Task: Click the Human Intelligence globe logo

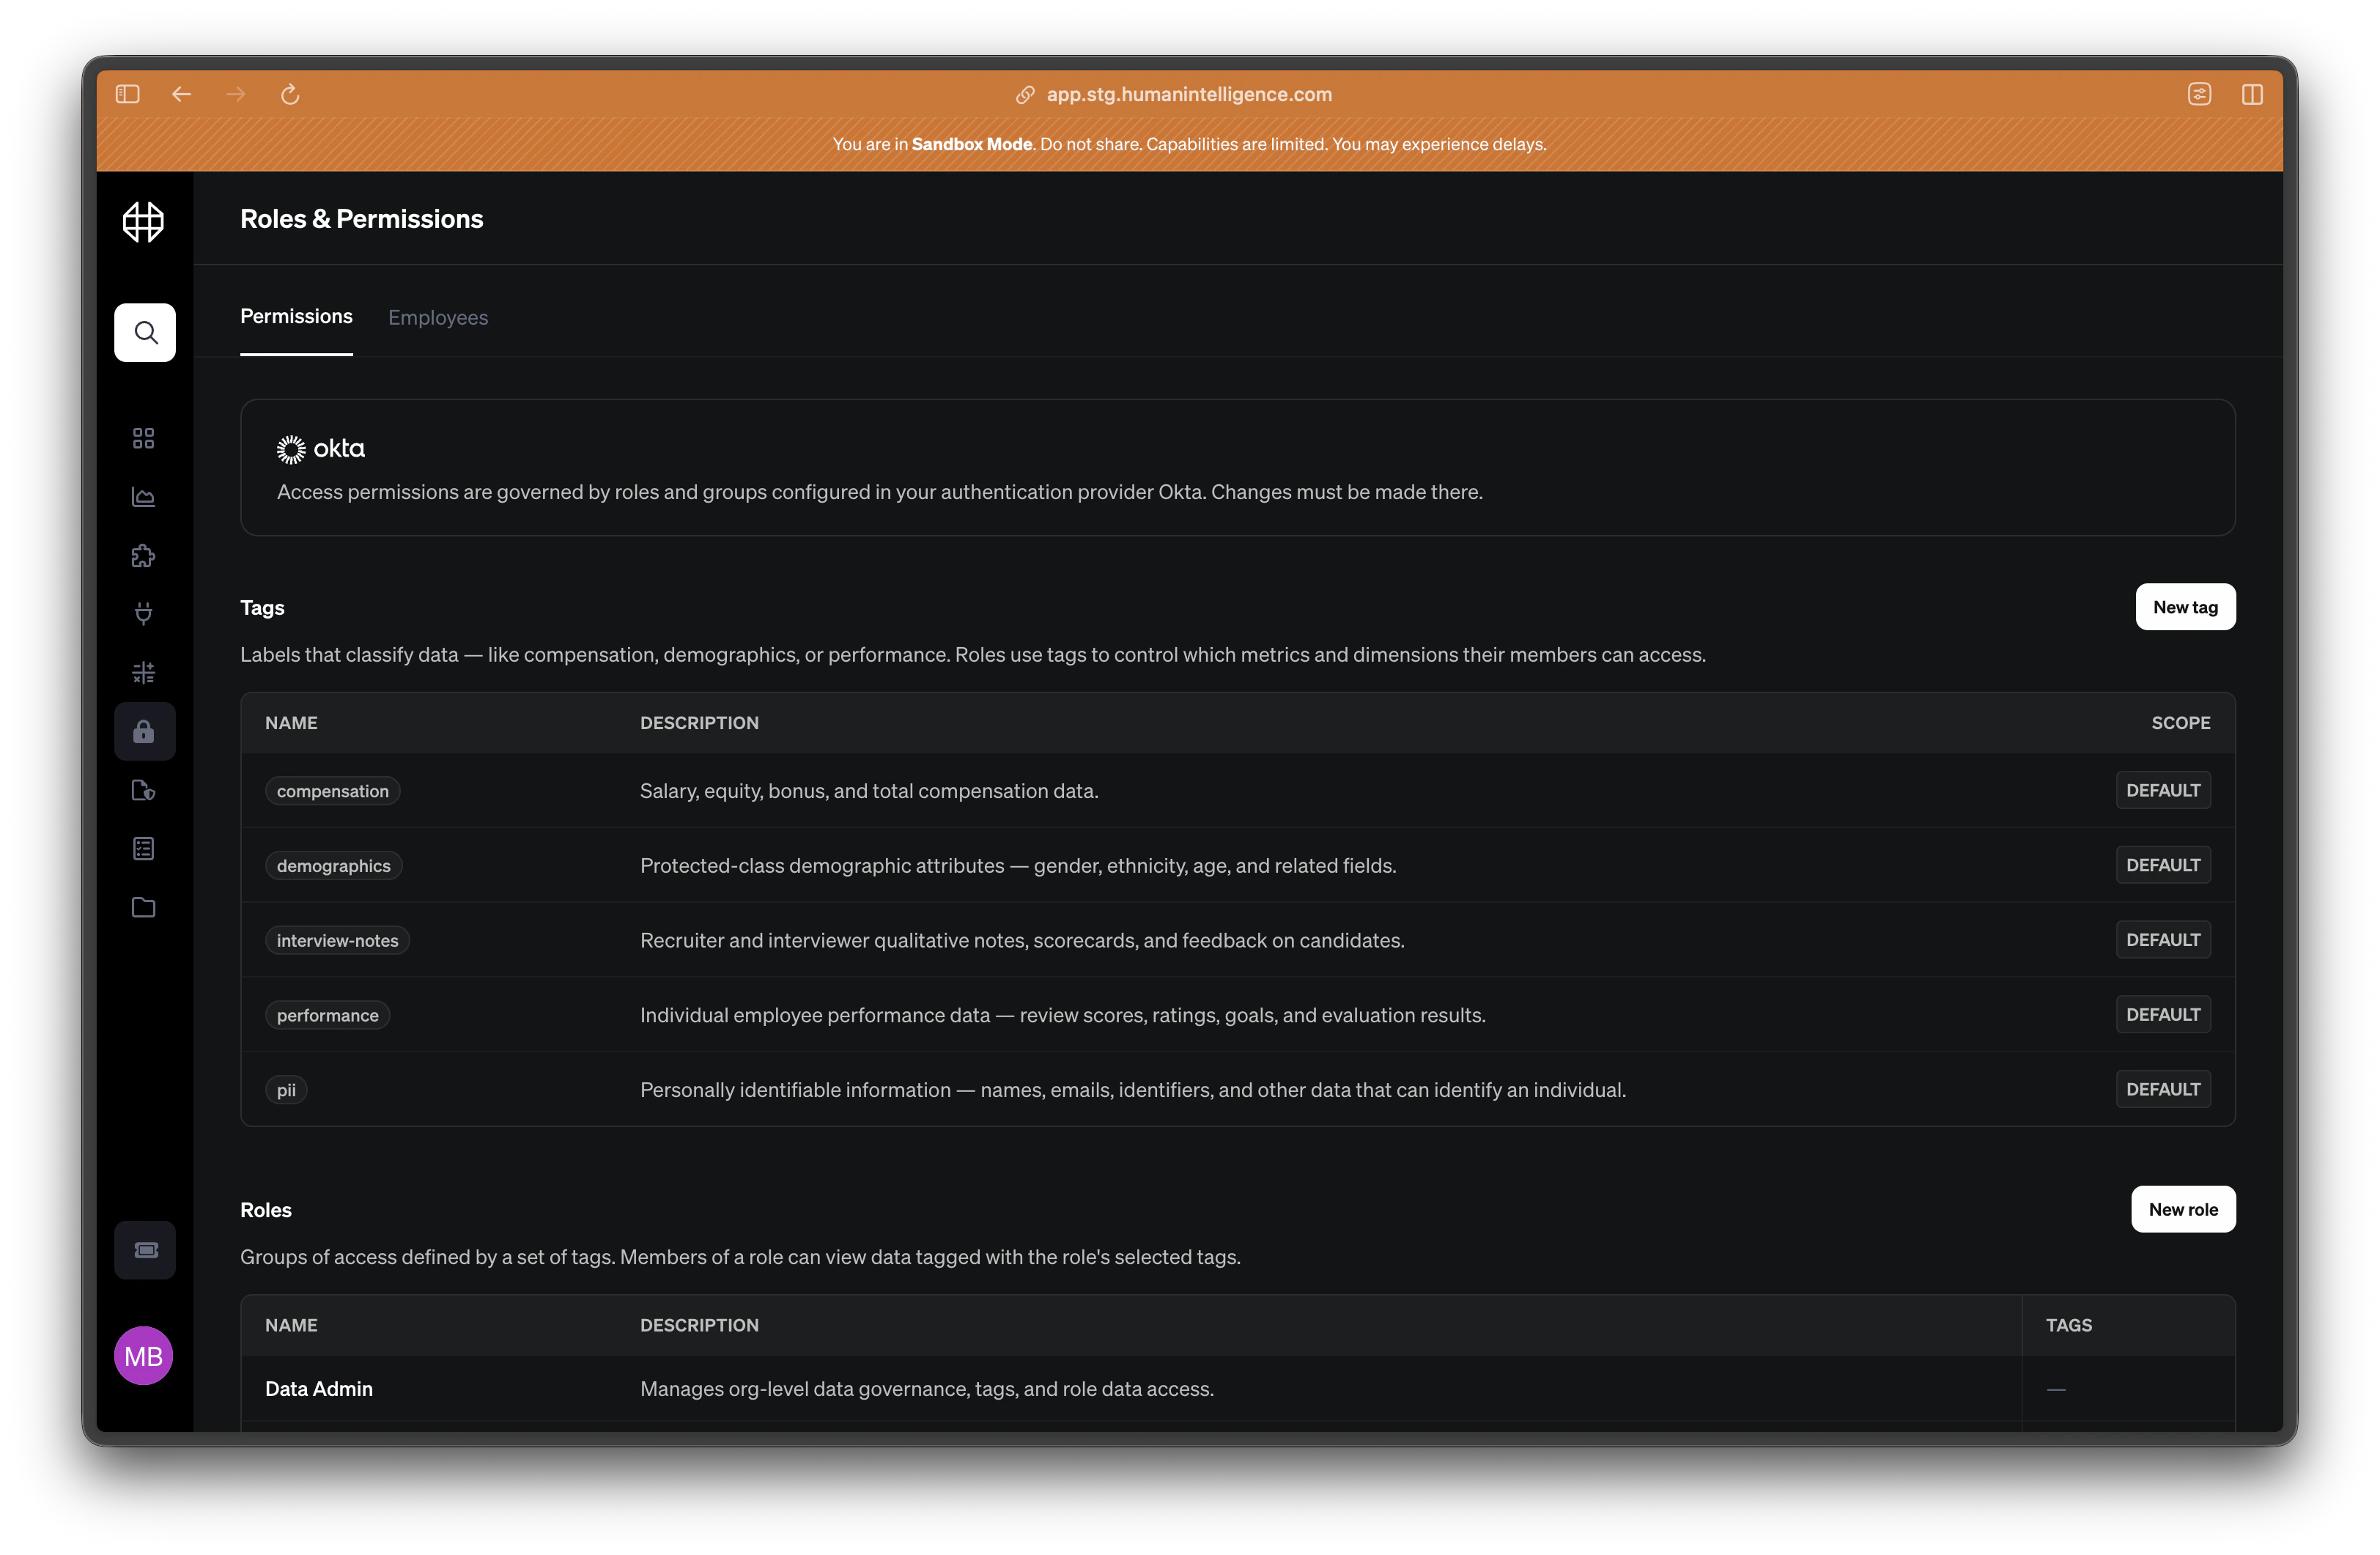Action: (x=143, y=221)
